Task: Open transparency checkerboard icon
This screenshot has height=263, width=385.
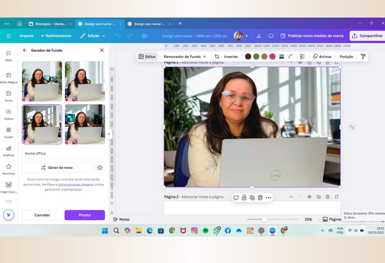Action: coord(303,57)
